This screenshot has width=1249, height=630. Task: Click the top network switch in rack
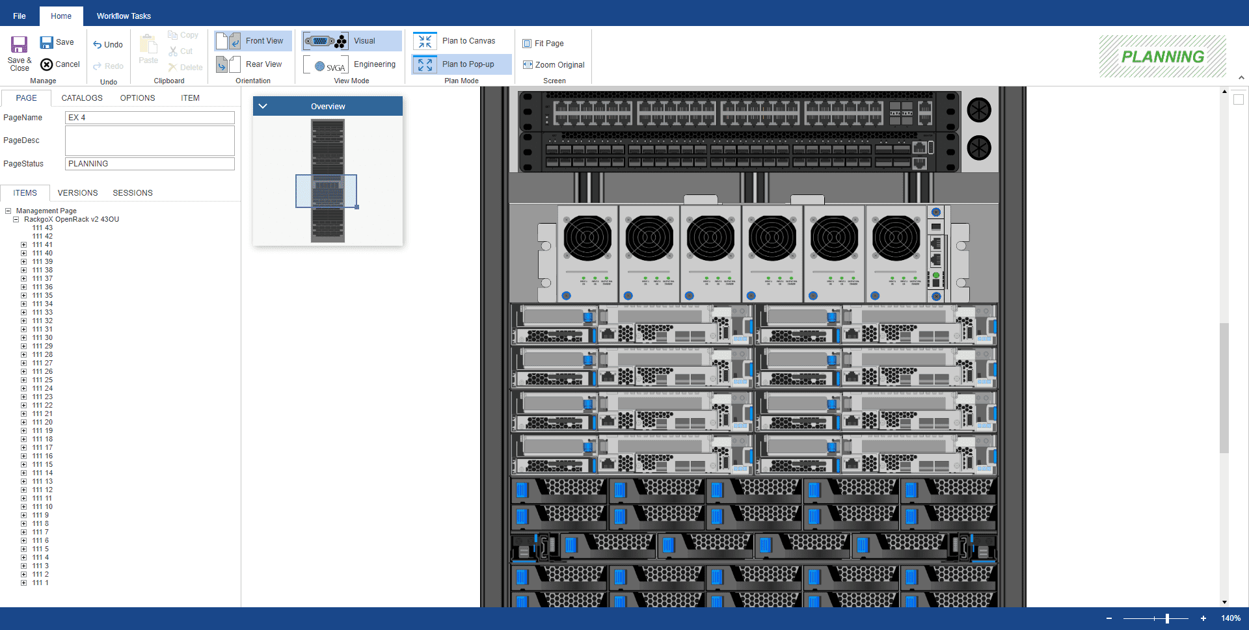(738, 111)
